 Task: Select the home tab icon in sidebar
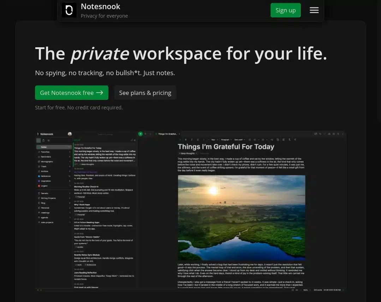[x=38, y=140]
